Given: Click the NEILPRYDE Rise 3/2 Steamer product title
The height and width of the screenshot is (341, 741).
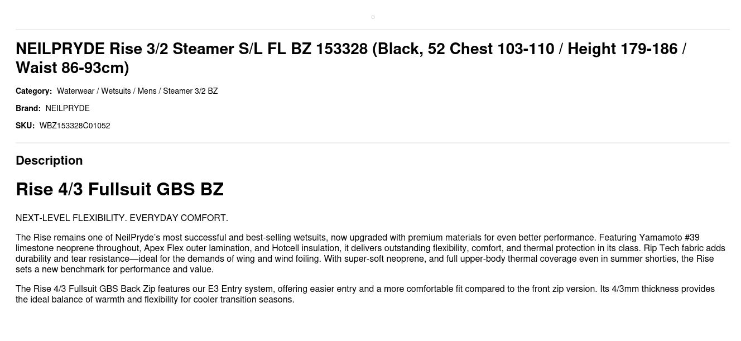Looking at the screenshot, I should 350,58.
